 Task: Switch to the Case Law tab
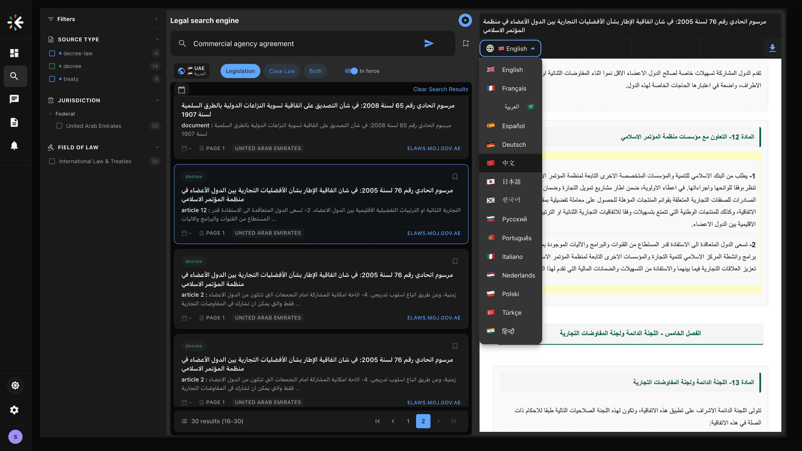point(282,71)
